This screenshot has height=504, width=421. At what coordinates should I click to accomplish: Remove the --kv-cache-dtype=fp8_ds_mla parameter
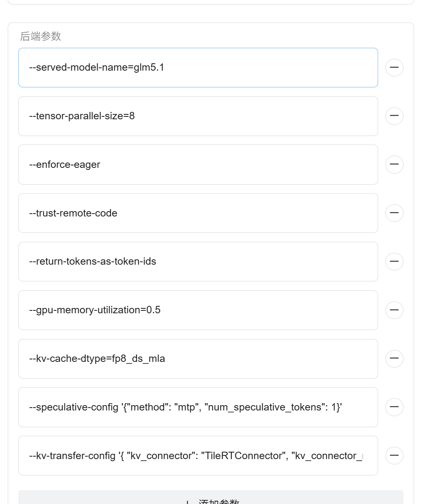394,359
